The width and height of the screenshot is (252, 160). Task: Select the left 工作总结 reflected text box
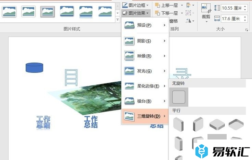[x=43, y=122]
